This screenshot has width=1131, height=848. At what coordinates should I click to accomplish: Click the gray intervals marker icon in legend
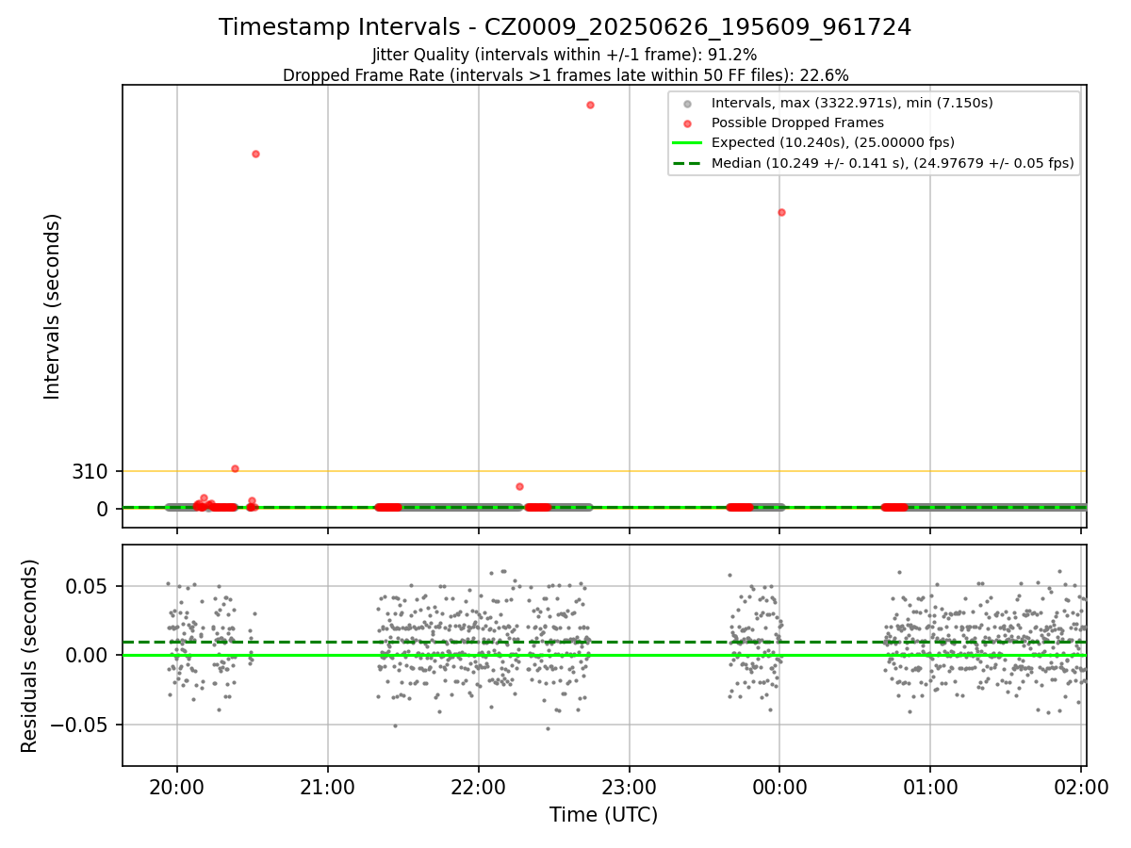point(688,104)
